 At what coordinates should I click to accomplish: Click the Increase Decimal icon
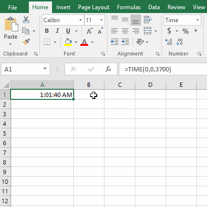[x=168, y=42]
